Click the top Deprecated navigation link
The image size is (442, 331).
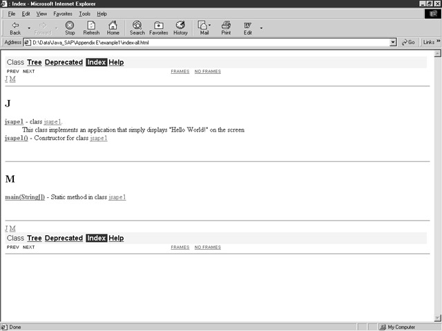click(64, 62)
